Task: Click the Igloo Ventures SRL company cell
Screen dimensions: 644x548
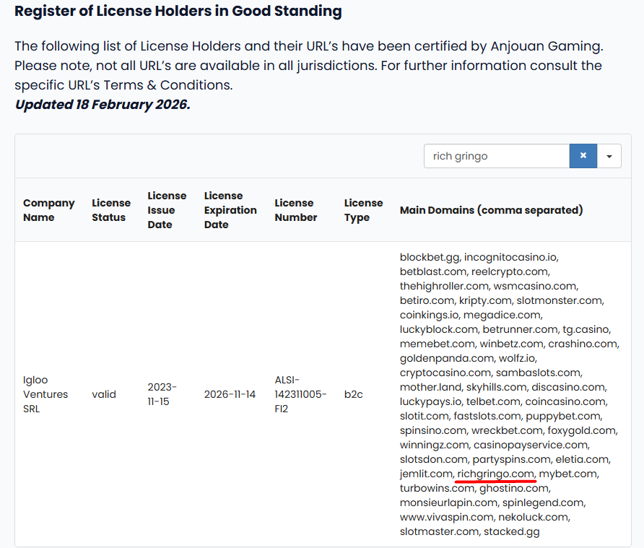Action: point(45,394)
